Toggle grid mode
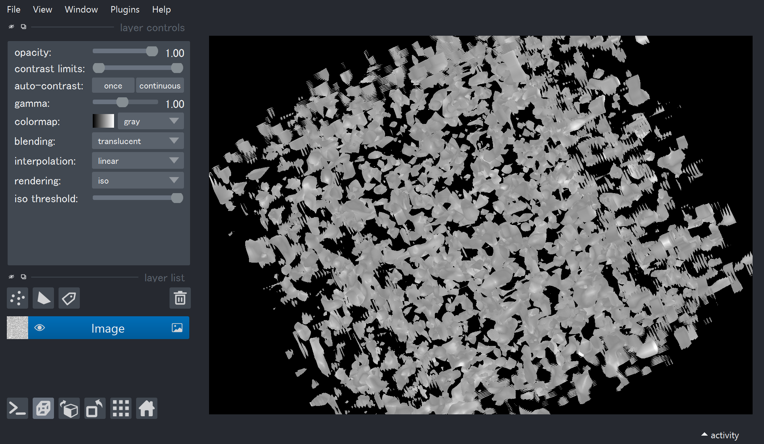Image resolution: width=764 pixels, height=444 pixels. 121,409
